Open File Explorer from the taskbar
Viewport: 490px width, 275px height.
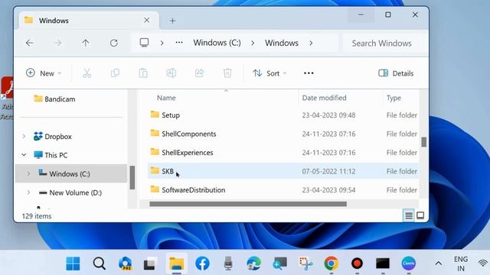click(176, 264)
